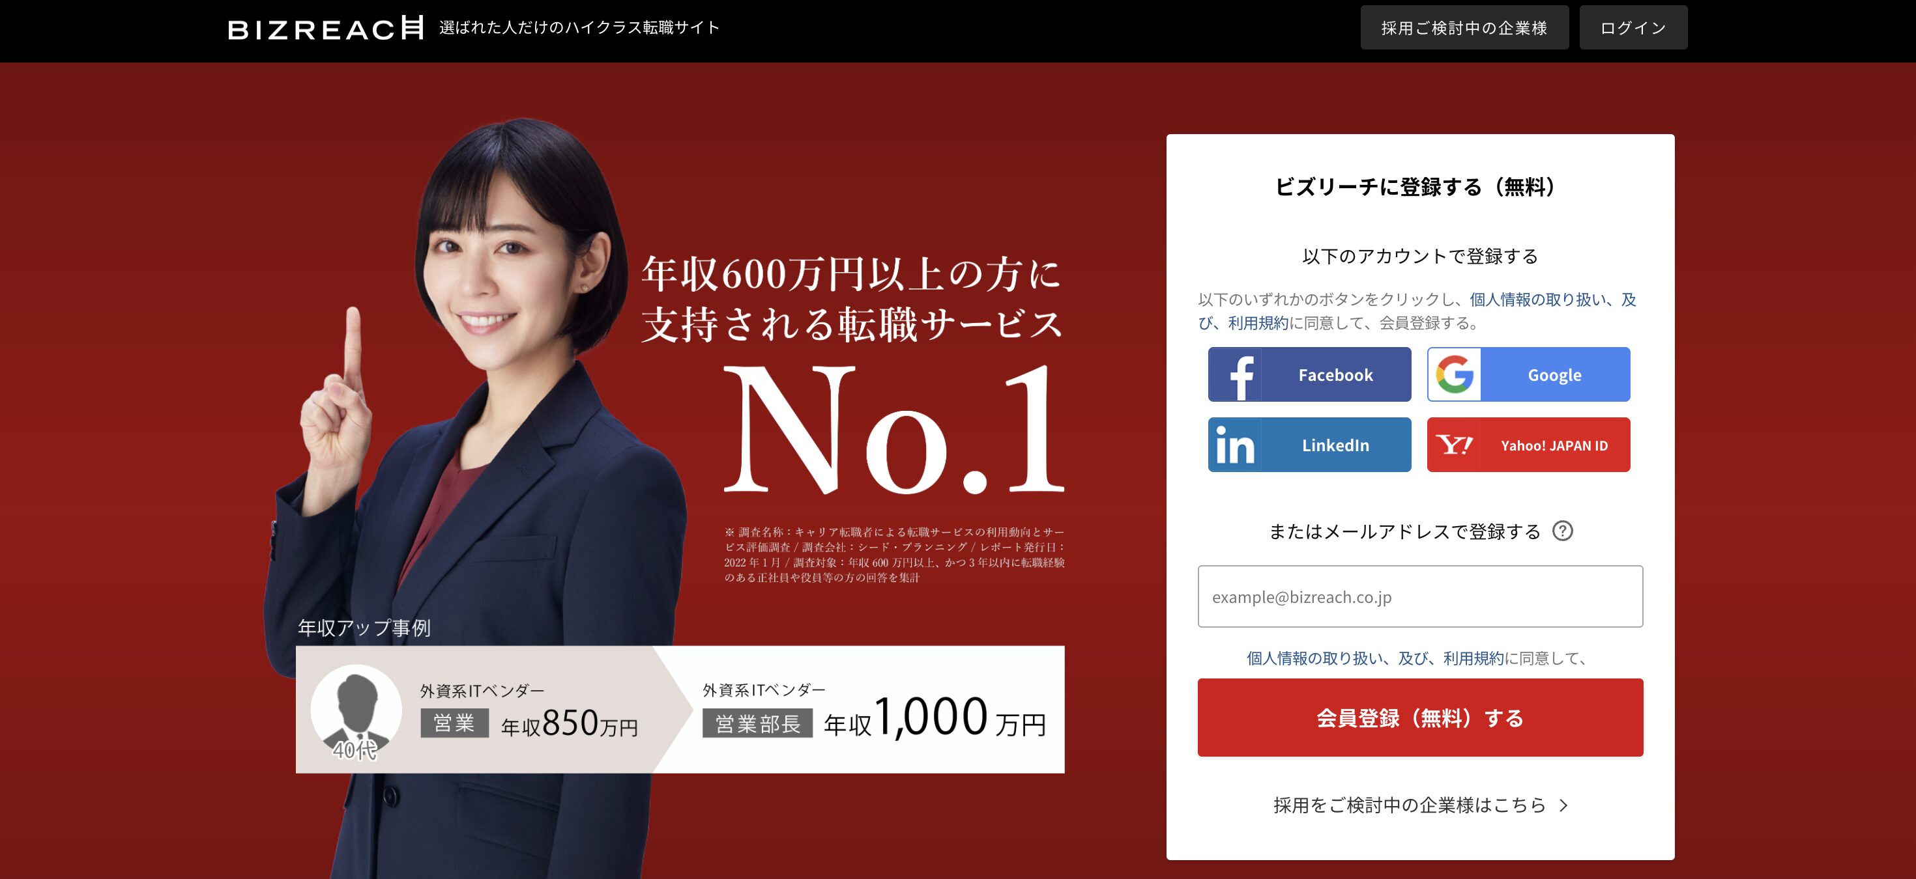Click the 40代 person avatar icon
The height and width of the screenshot is (879, 1916).
356,710
